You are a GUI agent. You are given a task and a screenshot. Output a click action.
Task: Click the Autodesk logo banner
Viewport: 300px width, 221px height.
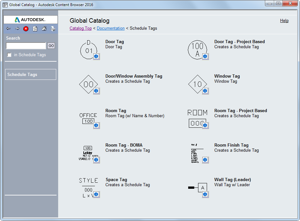[31, 20]
